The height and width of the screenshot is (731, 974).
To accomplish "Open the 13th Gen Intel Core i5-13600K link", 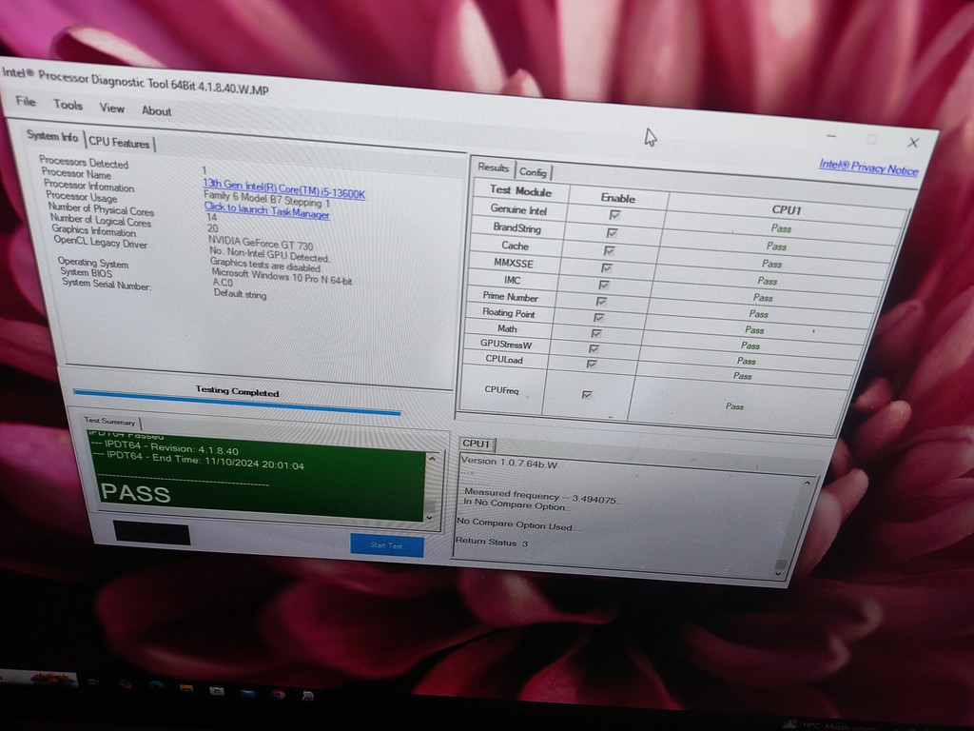I will coord(283,188).
